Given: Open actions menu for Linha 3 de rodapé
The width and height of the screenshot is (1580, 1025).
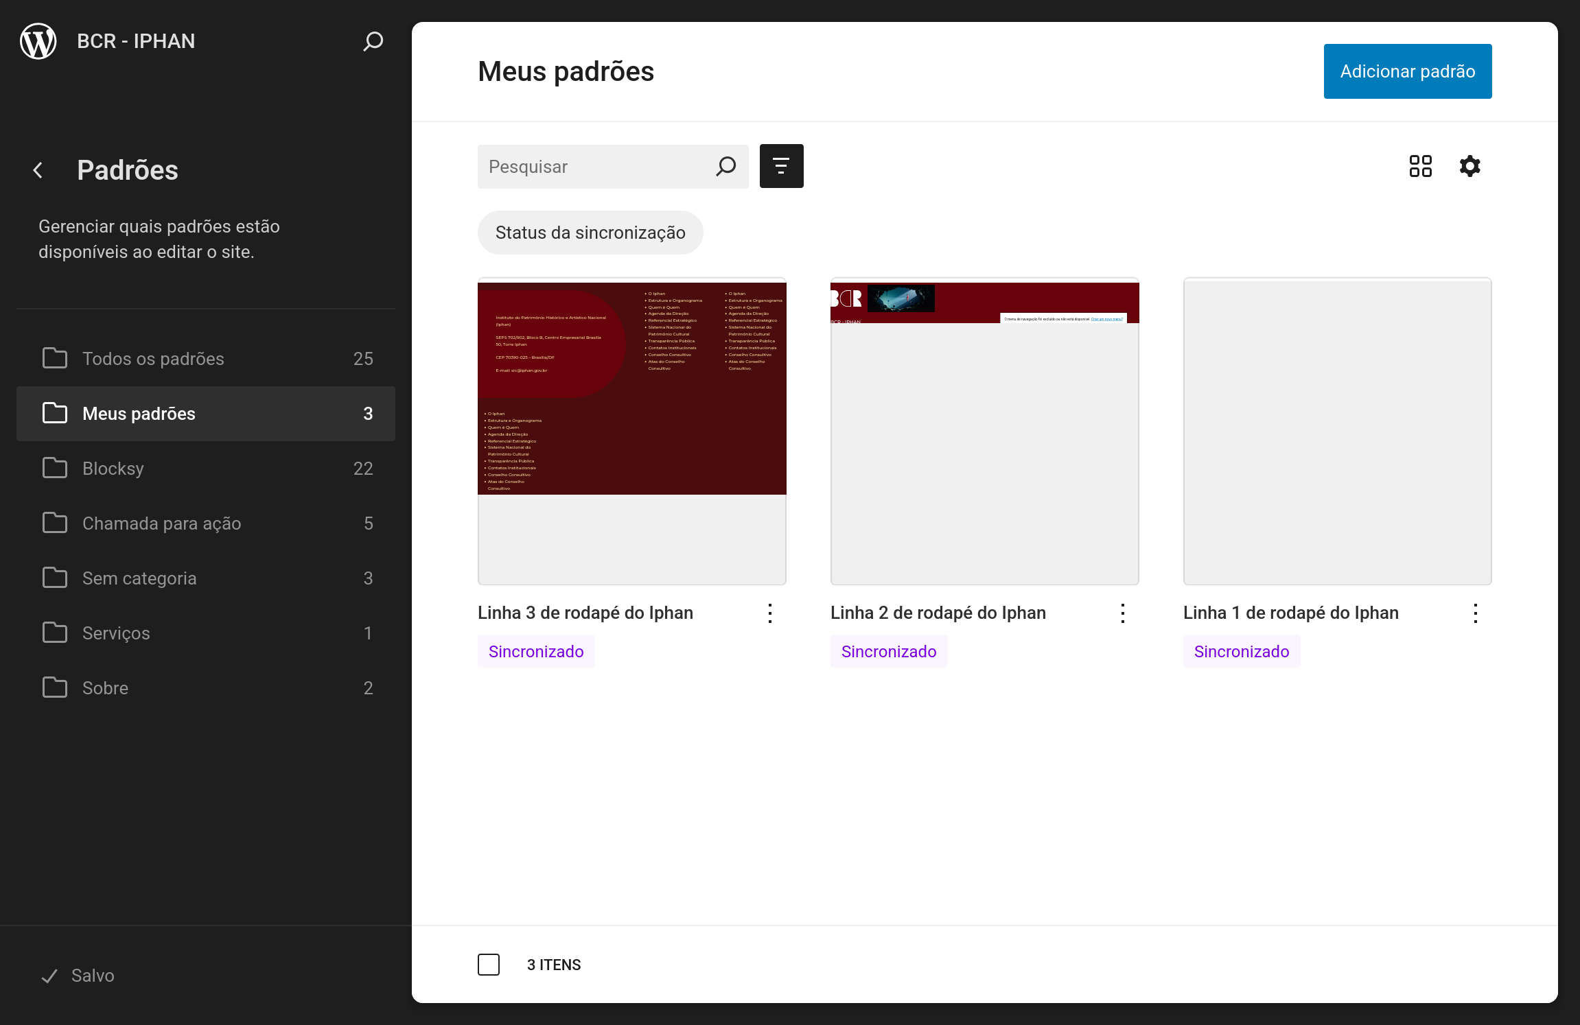Looking at the screenshot, I should (x=770, y=613).
